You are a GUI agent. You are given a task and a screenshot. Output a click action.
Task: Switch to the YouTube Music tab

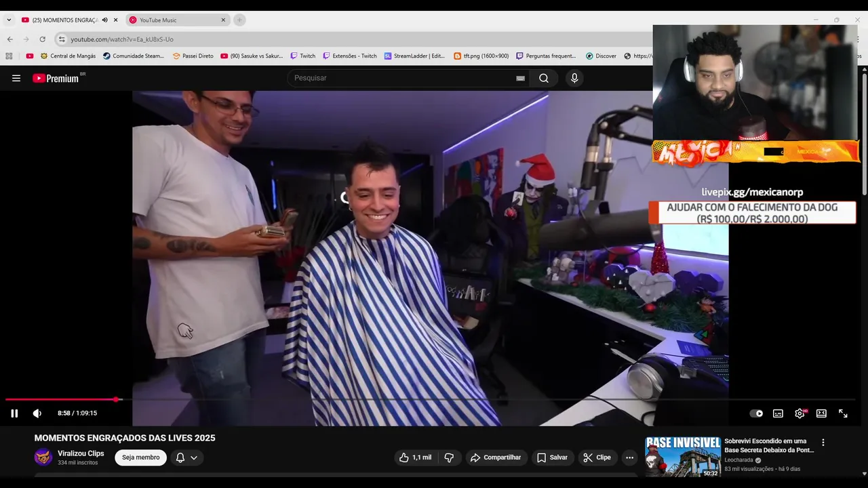[178, 20]
